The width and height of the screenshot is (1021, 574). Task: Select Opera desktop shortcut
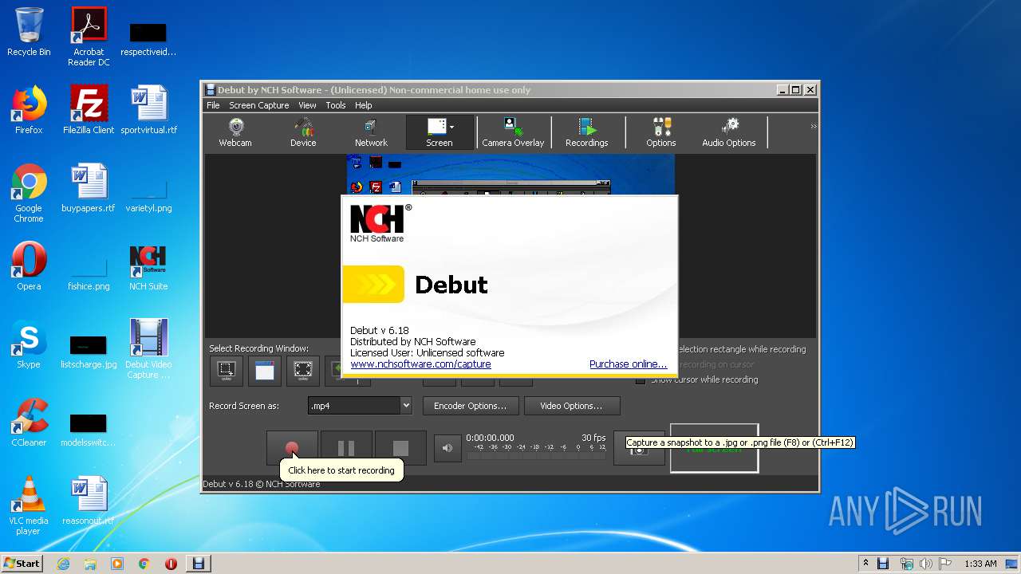(29, 266)
